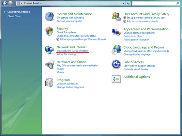182x136 pixels.
Task: Click Change display language
Action: point(137,54)
